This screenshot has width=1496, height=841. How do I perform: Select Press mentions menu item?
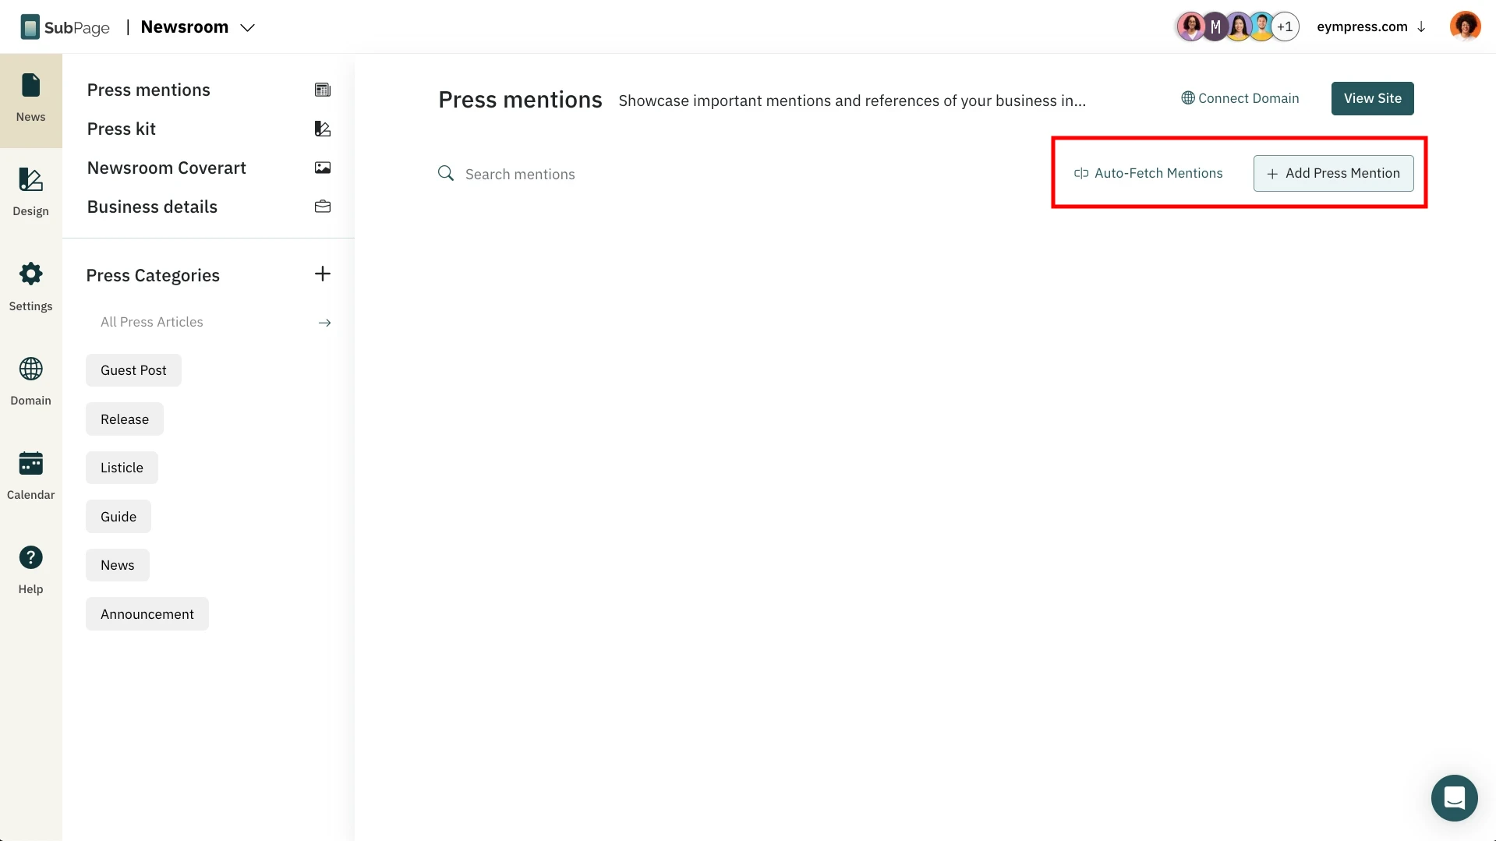208,90
